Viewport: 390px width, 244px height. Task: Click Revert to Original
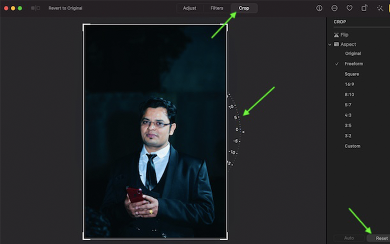pyautogui.click(x=65, y=8)
